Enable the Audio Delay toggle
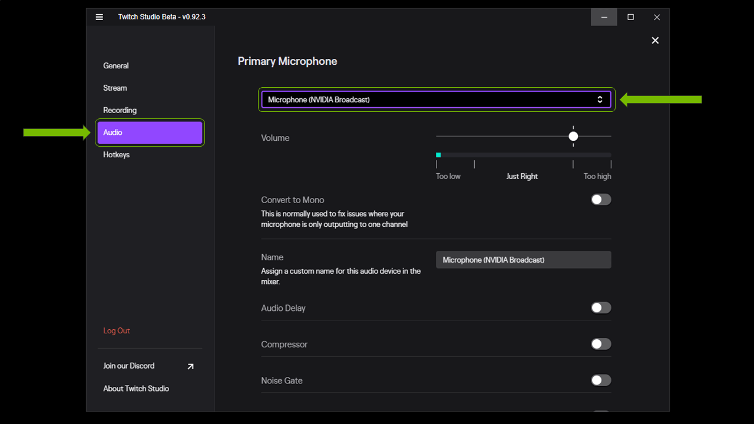The height and width of the screenshot is (424, 754). tap(601, 307)
